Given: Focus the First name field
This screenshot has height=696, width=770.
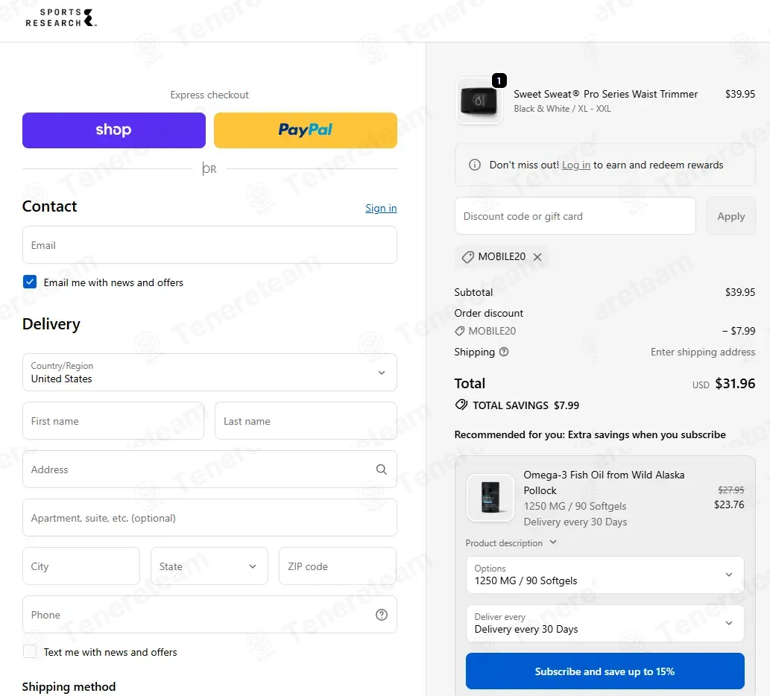Looking at the screenshot, I should [113, 420].
